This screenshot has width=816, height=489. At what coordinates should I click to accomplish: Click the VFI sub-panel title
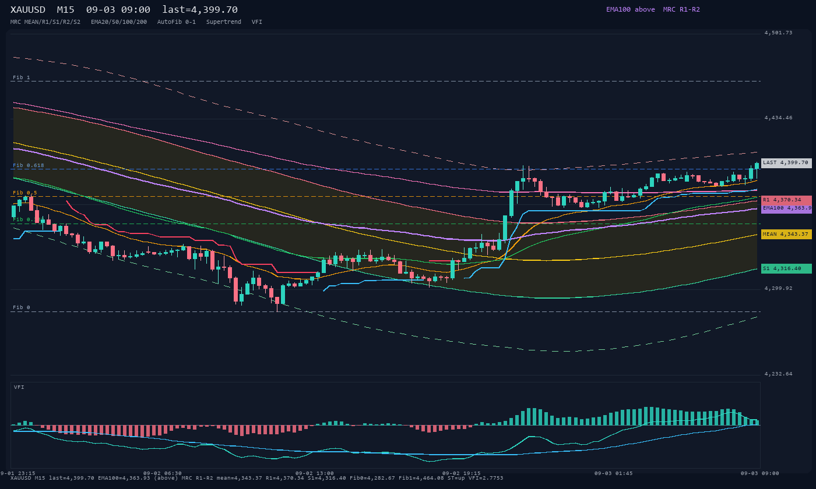19,387
